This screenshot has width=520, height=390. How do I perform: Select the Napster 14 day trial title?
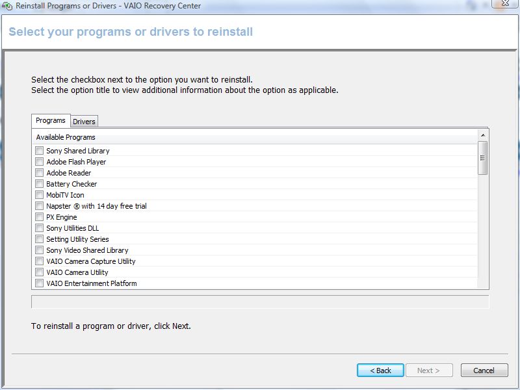(96, 206)
